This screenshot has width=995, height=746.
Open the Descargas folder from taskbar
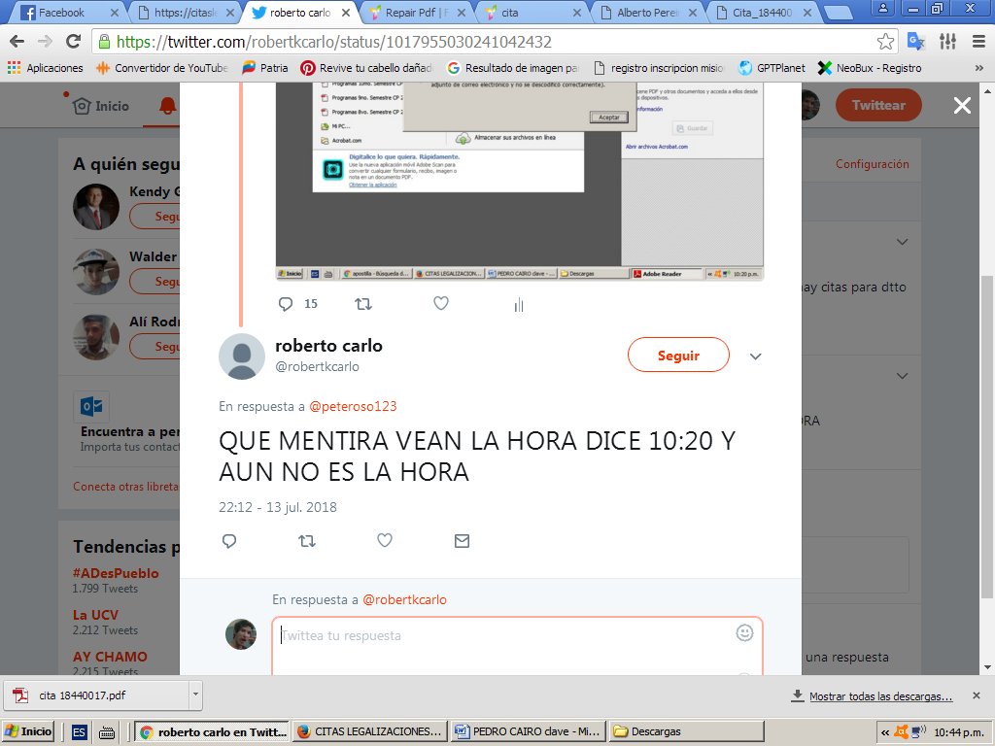tap(687, 731)
